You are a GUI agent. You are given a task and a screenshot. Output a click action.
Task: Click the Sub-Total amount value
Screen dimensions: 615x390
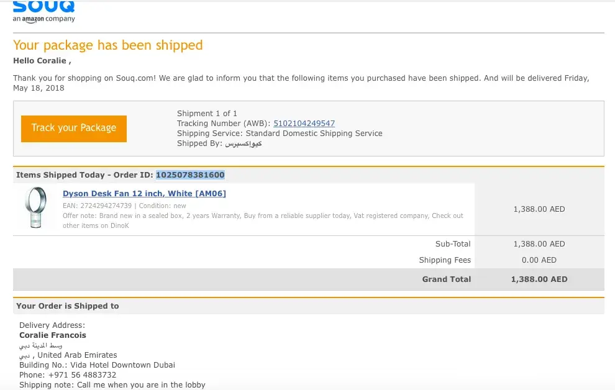[x=539, y=244]
